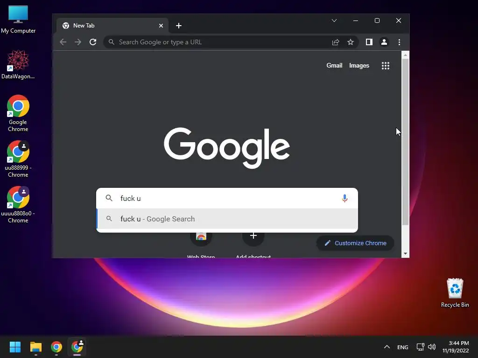Screen dimensions: 478x358
Task: Click the ENG language indicator
Action: pyautogui.click(x=403, y=347)
